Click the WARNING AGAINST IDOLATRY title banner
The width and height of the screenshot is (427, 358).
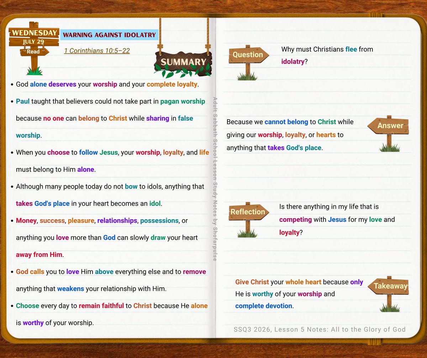[x=109, y=35]
